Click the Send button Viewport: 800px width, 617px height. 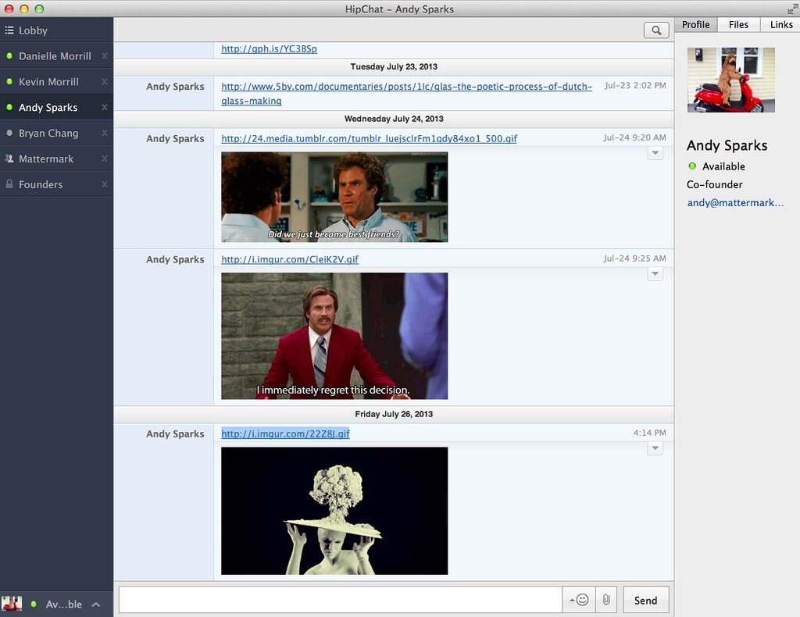645,600
